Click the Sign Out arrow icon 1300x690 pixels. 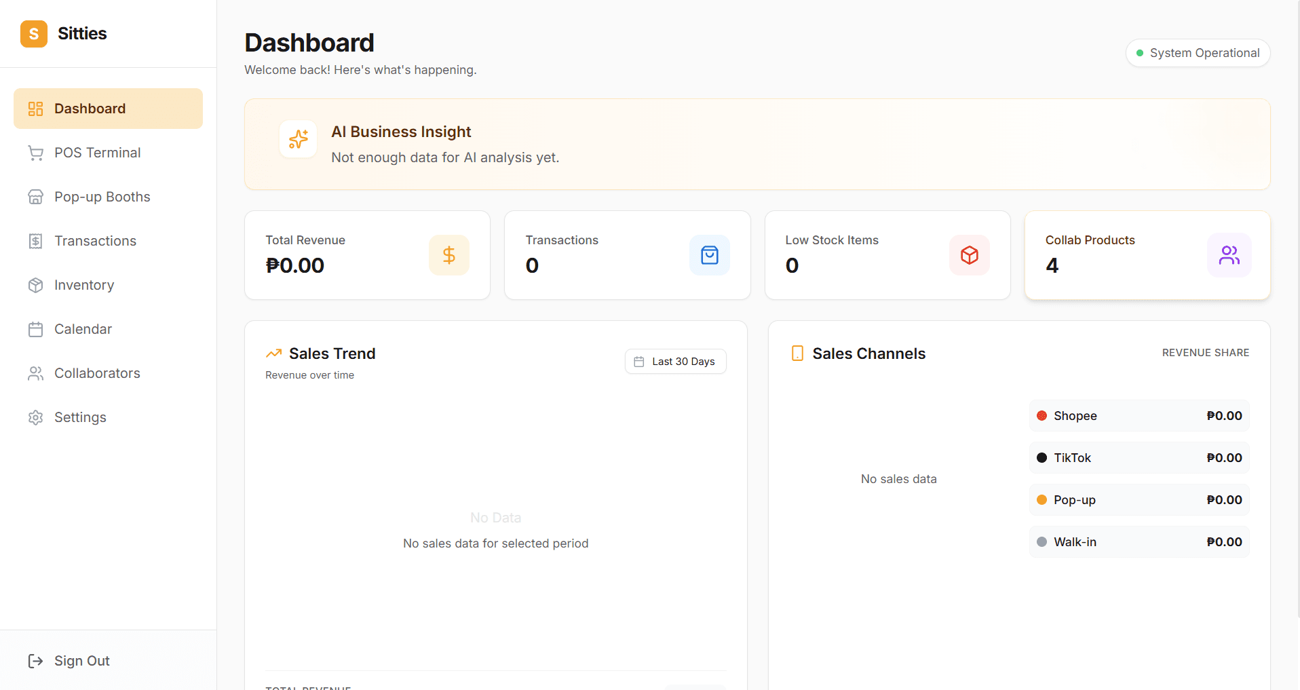click(x=35, y=661)
